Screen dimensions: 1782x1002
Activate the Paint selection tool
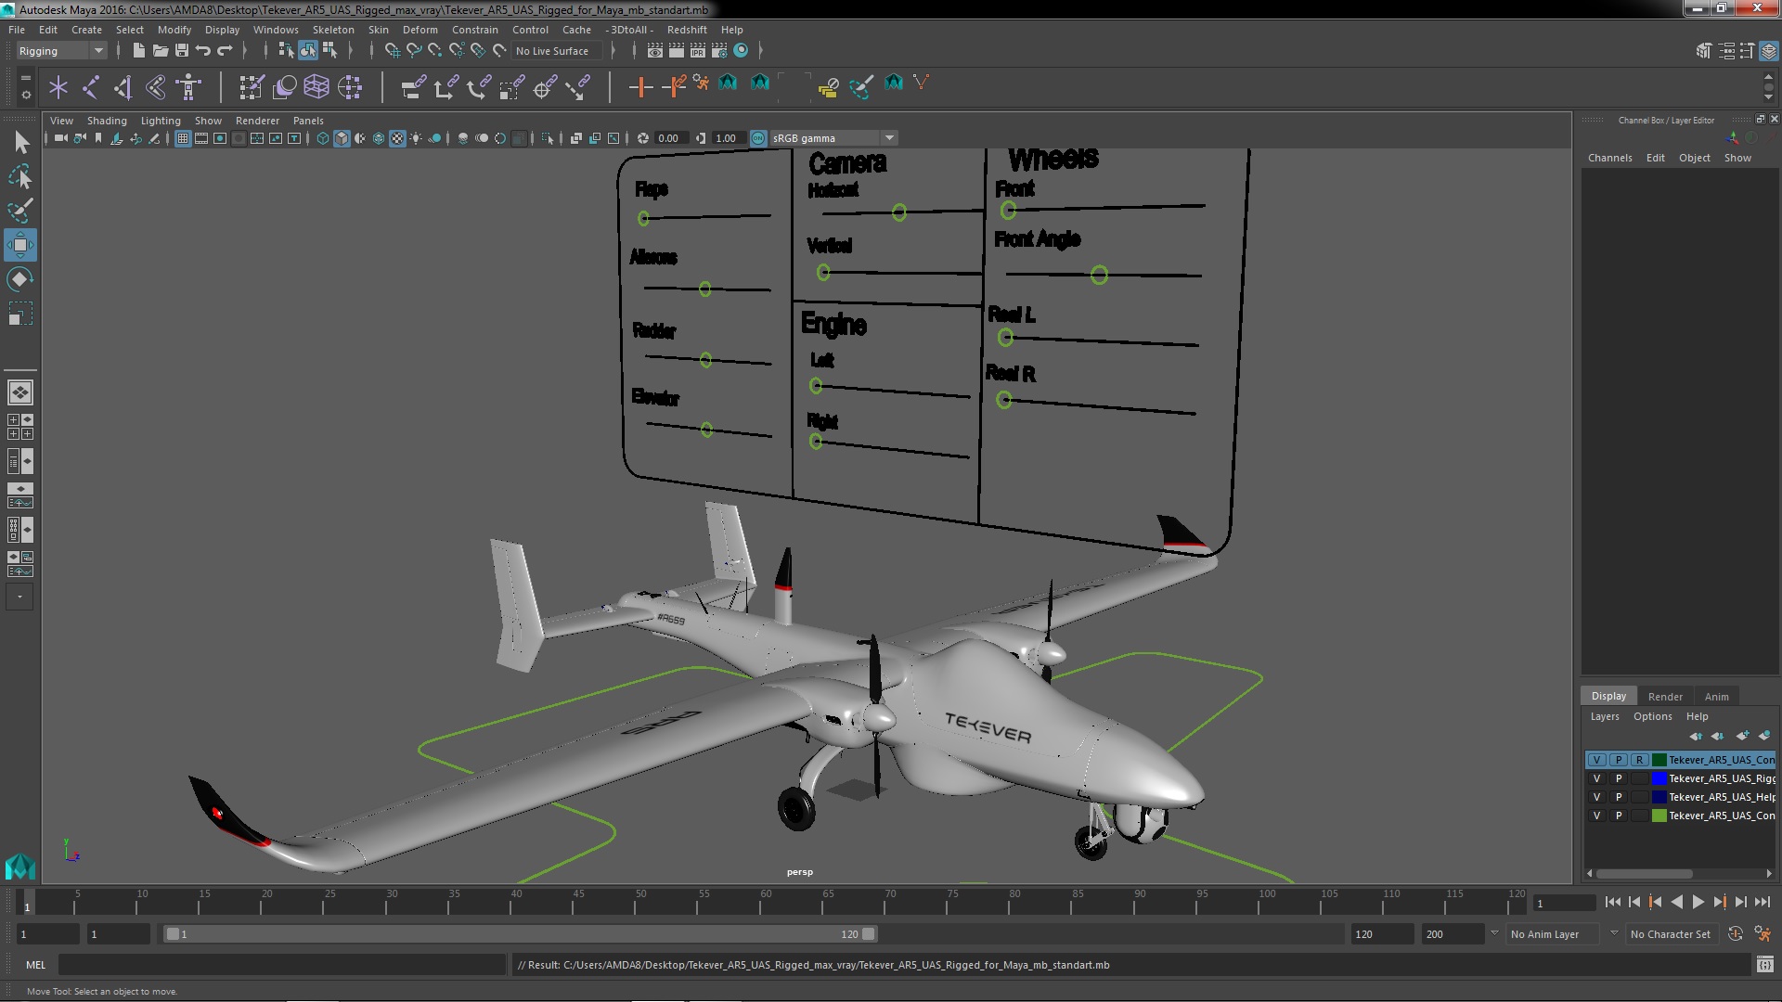(x=19, y=211)
